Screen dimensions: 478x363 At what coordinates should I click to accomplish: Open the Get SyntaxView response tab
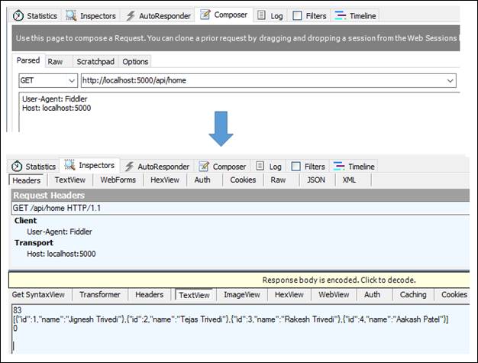click(38, 295)
